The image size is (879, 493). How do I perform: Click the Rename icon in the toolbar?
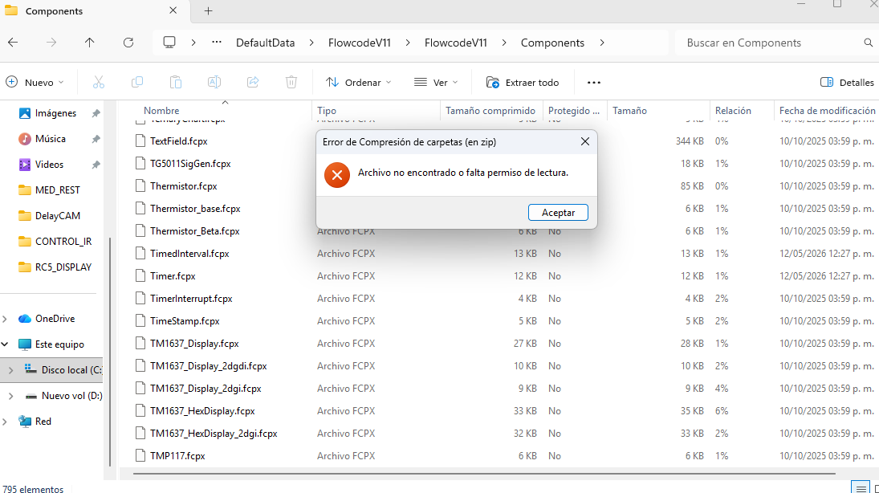(x=214, y=83)
